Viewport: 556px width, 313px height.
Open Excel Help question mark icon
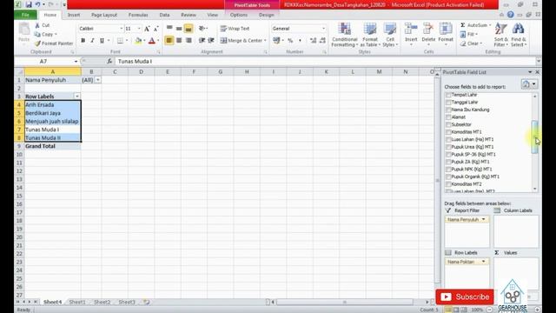(510, 15)
